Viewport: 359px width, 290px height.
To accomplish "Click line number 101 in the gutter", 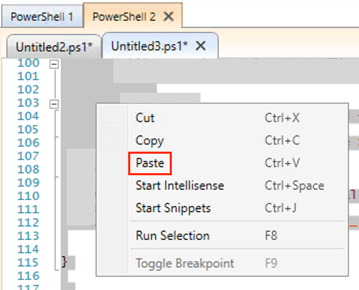I will (x=28, y=76).
